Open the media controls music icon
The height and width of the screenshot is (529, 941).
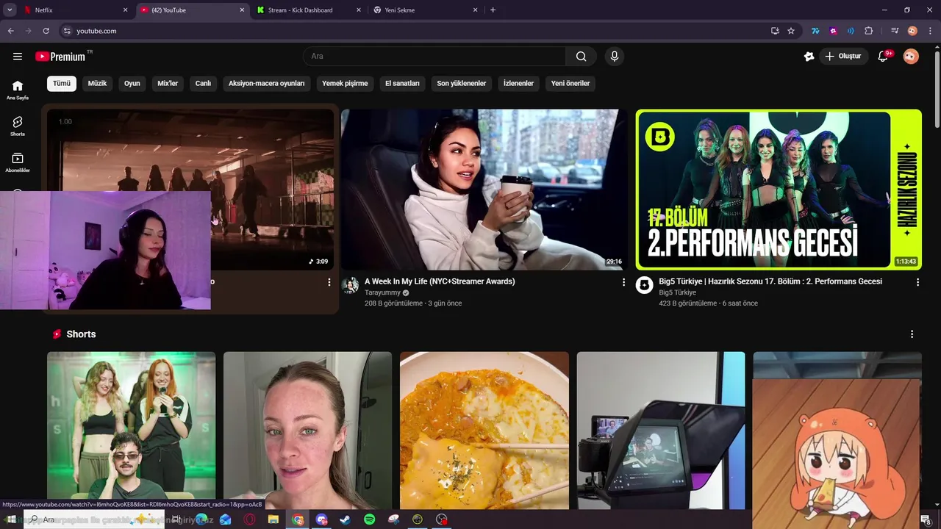pyautogui.click(x=895, y=31)
